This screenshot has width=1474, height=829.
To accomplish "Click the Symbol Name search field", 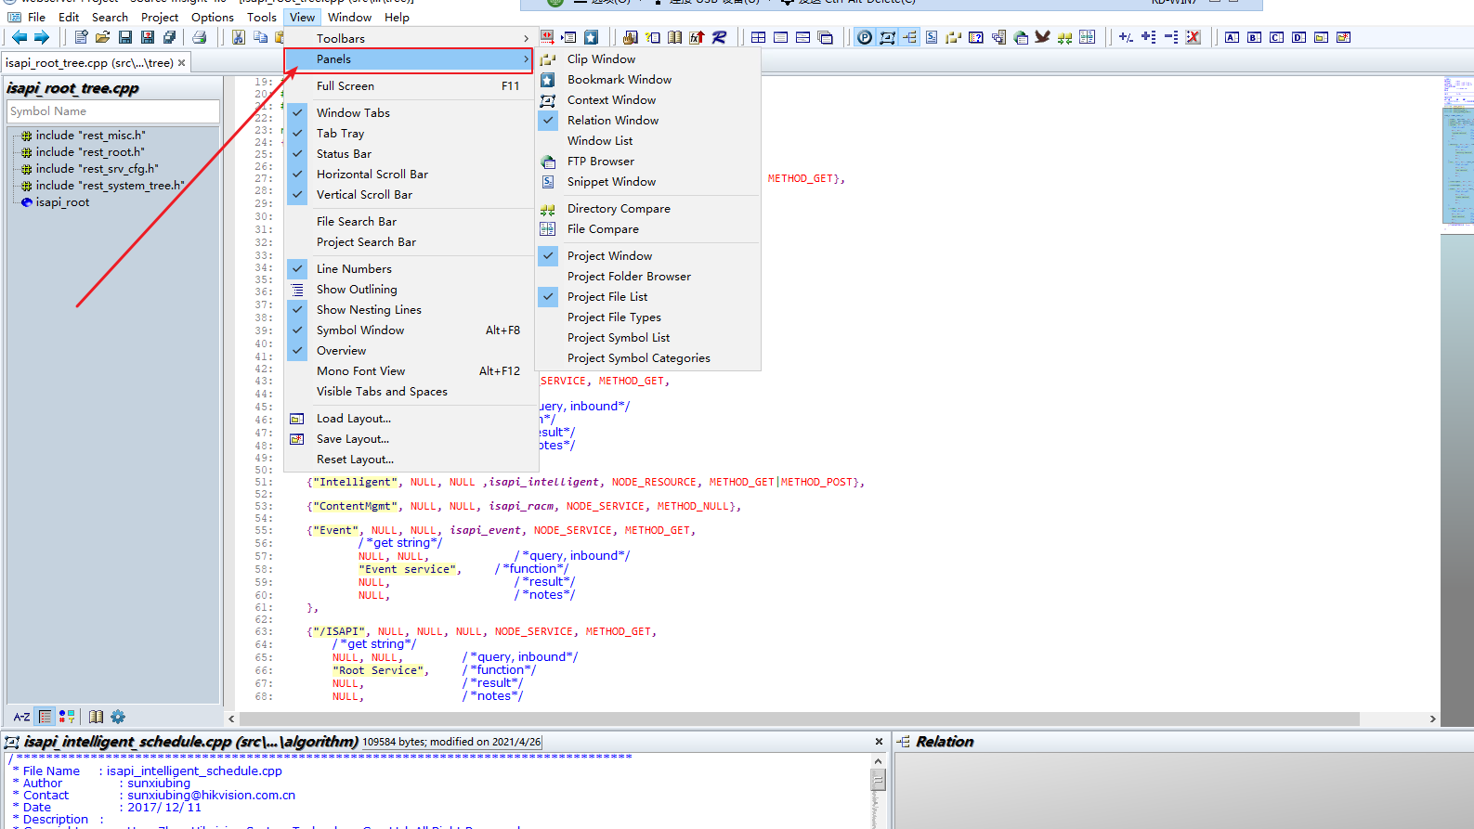I will [x=113, y=111].
